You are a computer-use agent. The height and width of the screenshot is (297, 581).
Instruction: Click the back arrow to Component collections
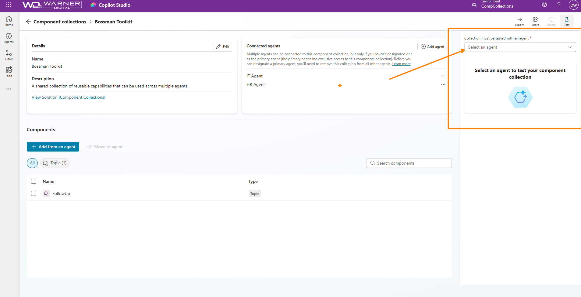[x=29, y=22]
